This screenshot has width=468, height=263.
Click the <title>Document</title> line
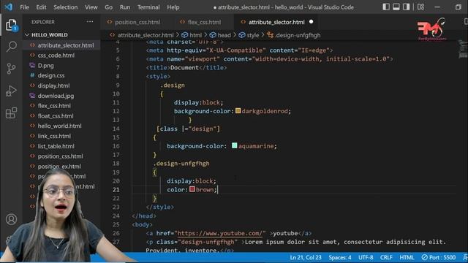pyautogui.click(x=186, y=68)
